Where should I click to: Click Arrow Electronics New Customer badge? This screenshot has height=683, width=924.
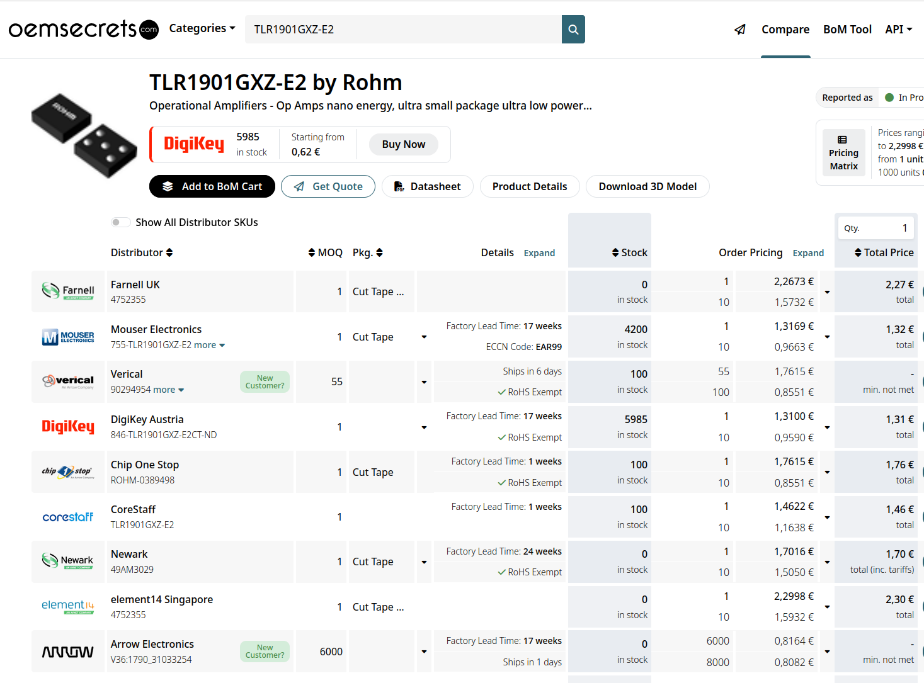pos(265,652)
